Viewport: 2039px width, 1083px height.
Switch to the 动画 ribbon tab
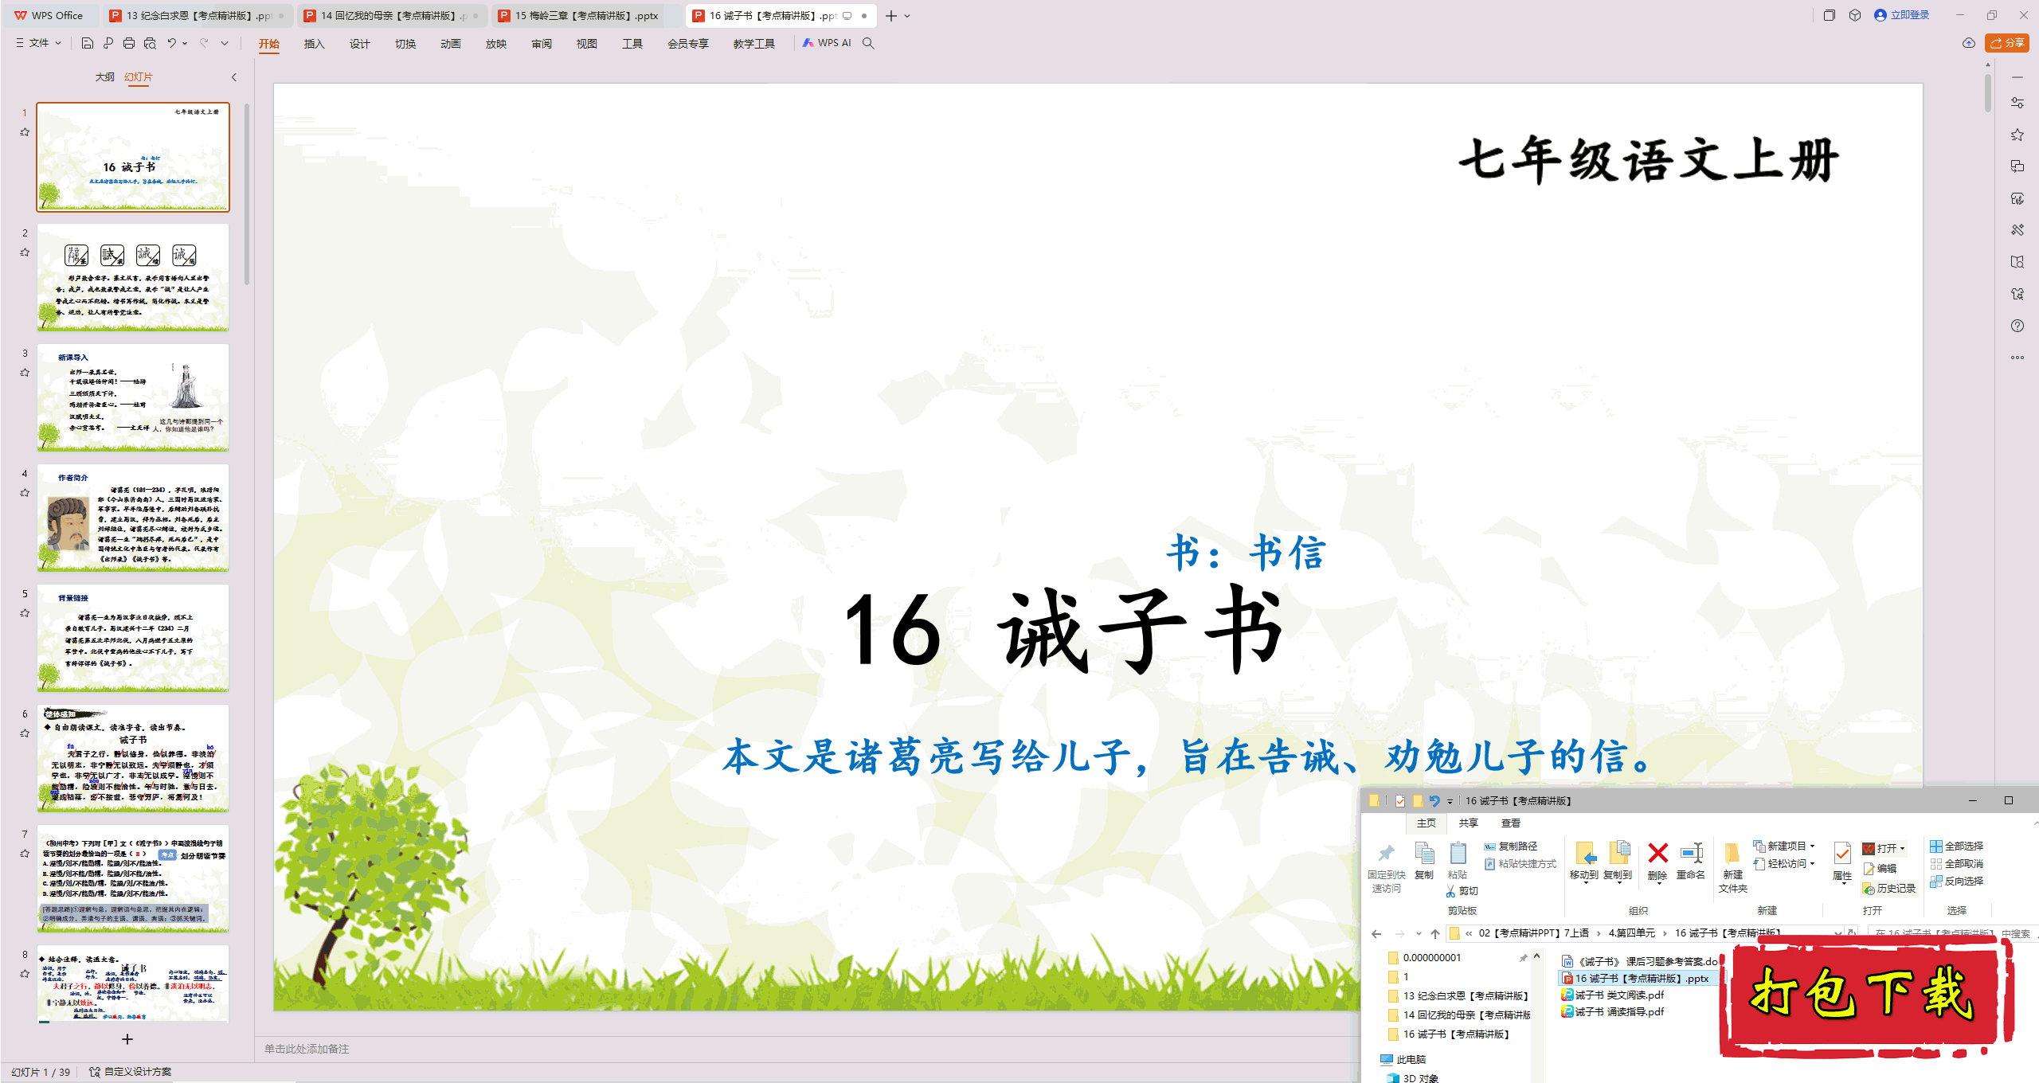click(x=450, y=44)
